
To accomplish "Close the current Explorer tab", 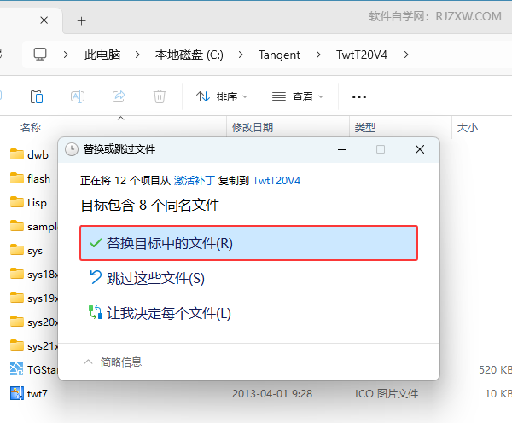I will pos(44,20).
